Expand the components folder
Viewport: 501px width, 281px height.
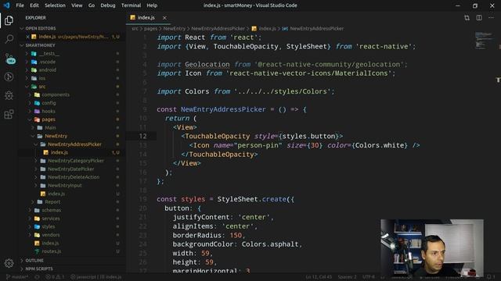tap(56, 94)
